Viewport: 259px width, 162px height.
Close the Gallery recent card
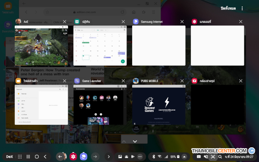click(241, 22)
